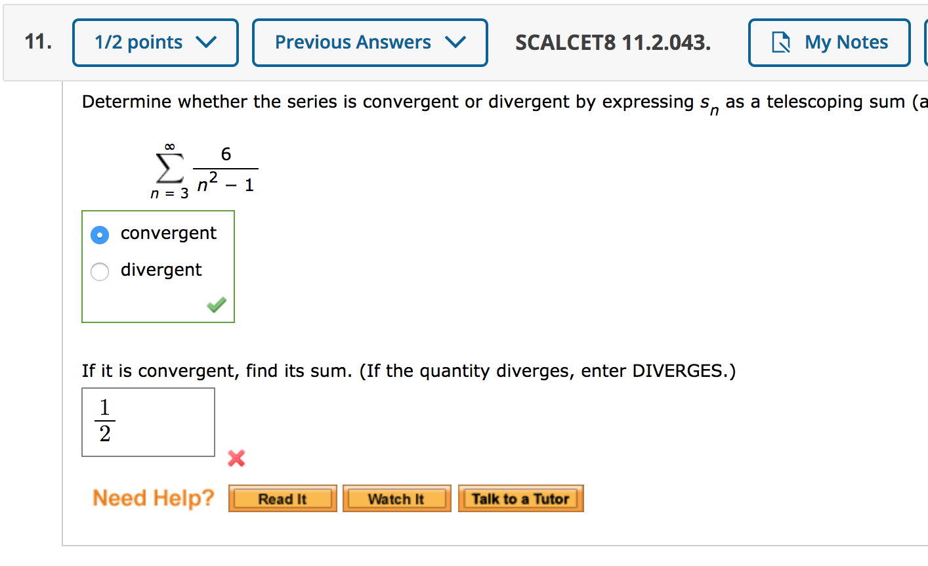Viewport: 928px width, 566px height.
Task: Open the 1/2 points dropdown
Action: click(x=155, y=42)
